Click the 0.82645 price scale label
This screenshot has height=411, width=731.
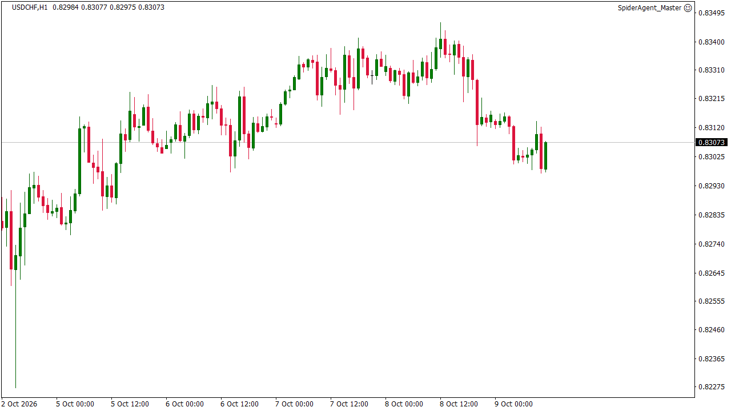712,273
